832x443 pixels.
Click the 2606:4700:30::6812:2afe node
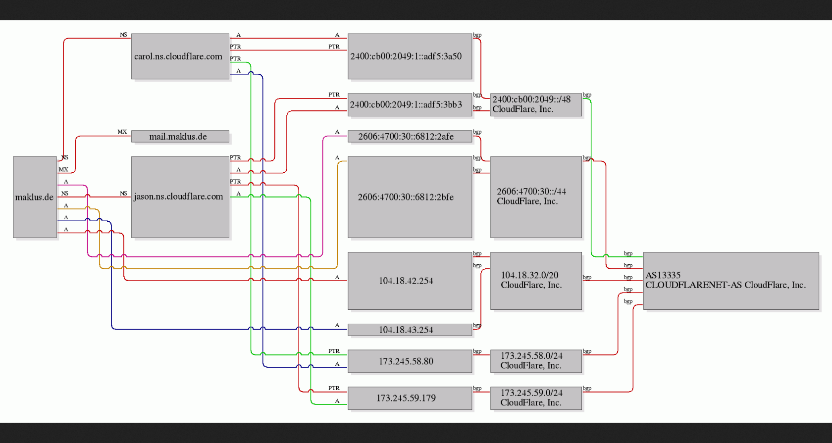click(410, 137)
